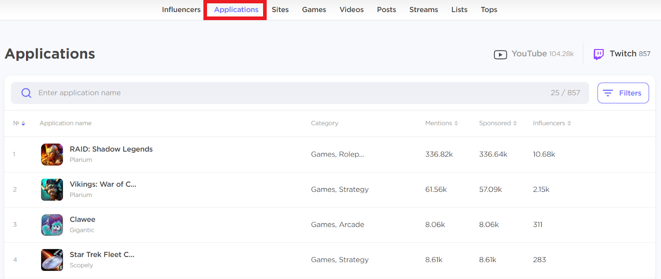The height and width of the screenshot is (279, 661).
Task: Click the 311 influencers value
Action: click(x=537, y=225)
